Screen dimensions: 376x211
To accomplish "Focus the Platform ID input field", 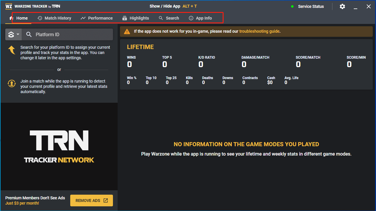I will click(x=68, y=34).
